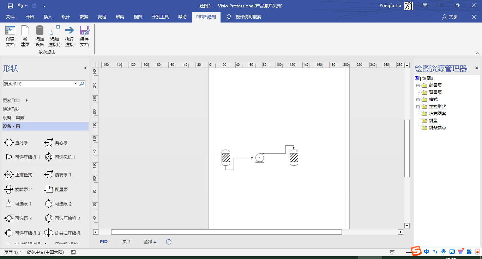This screenshot has width=482, height=259.
Task: Select the 离心泵 centrifugal pump shape
Action: (x=56, y=143)
